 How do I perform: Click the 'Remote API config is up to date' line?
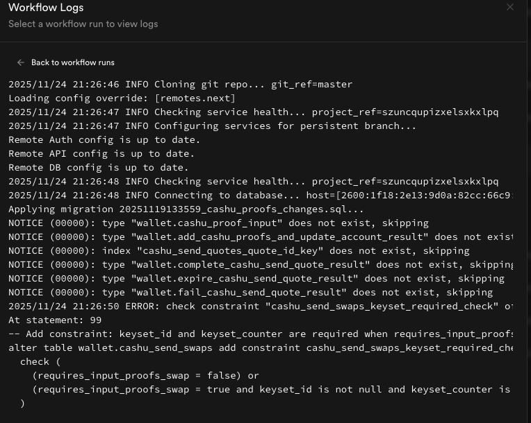101,154
